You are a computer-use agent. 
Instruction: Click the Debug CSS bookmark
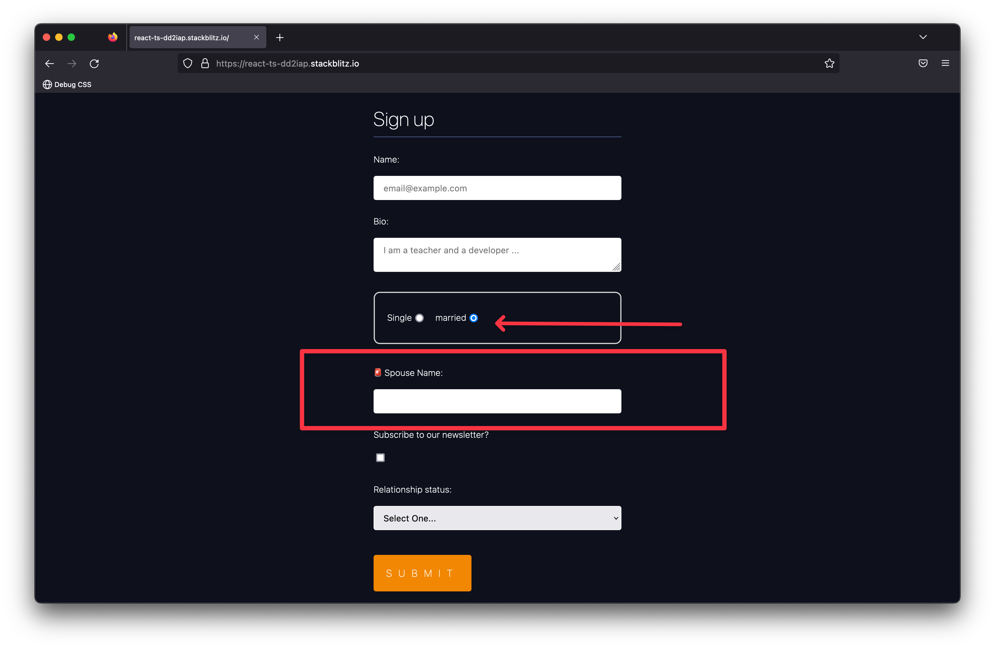(x=67, y=85)
